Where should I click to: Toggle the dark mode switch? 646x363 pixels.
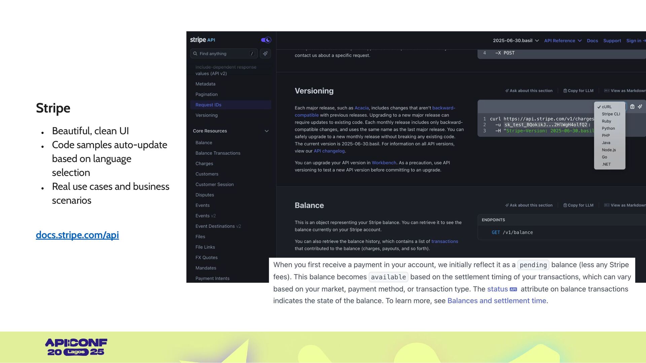click(266, 40)
